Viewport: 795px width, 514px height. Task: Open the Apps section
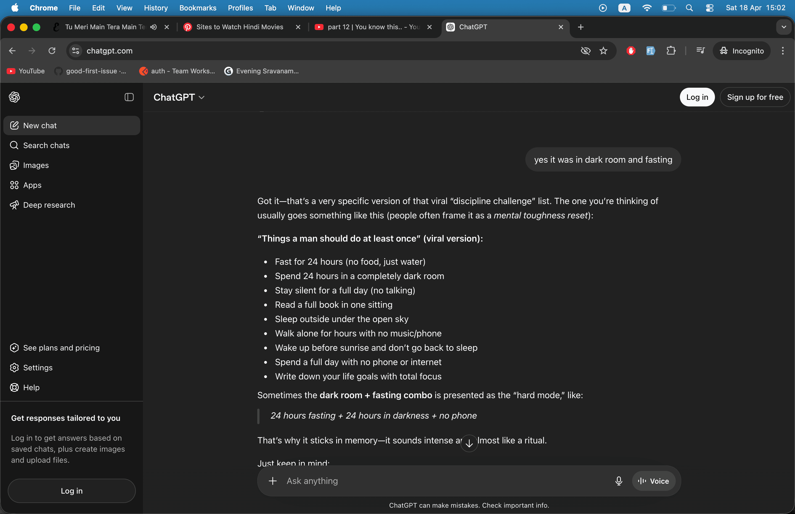point(71,185)
